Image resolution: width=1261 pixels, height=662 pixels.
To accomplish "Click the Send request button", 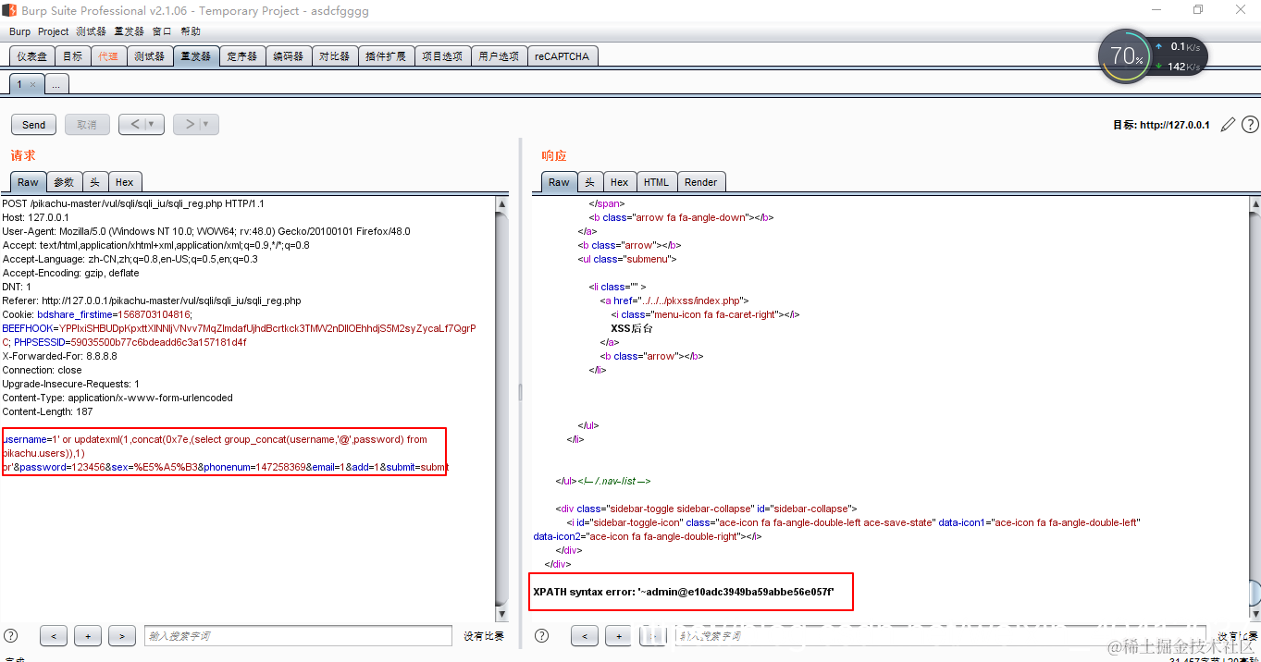I will coord(34,125).
